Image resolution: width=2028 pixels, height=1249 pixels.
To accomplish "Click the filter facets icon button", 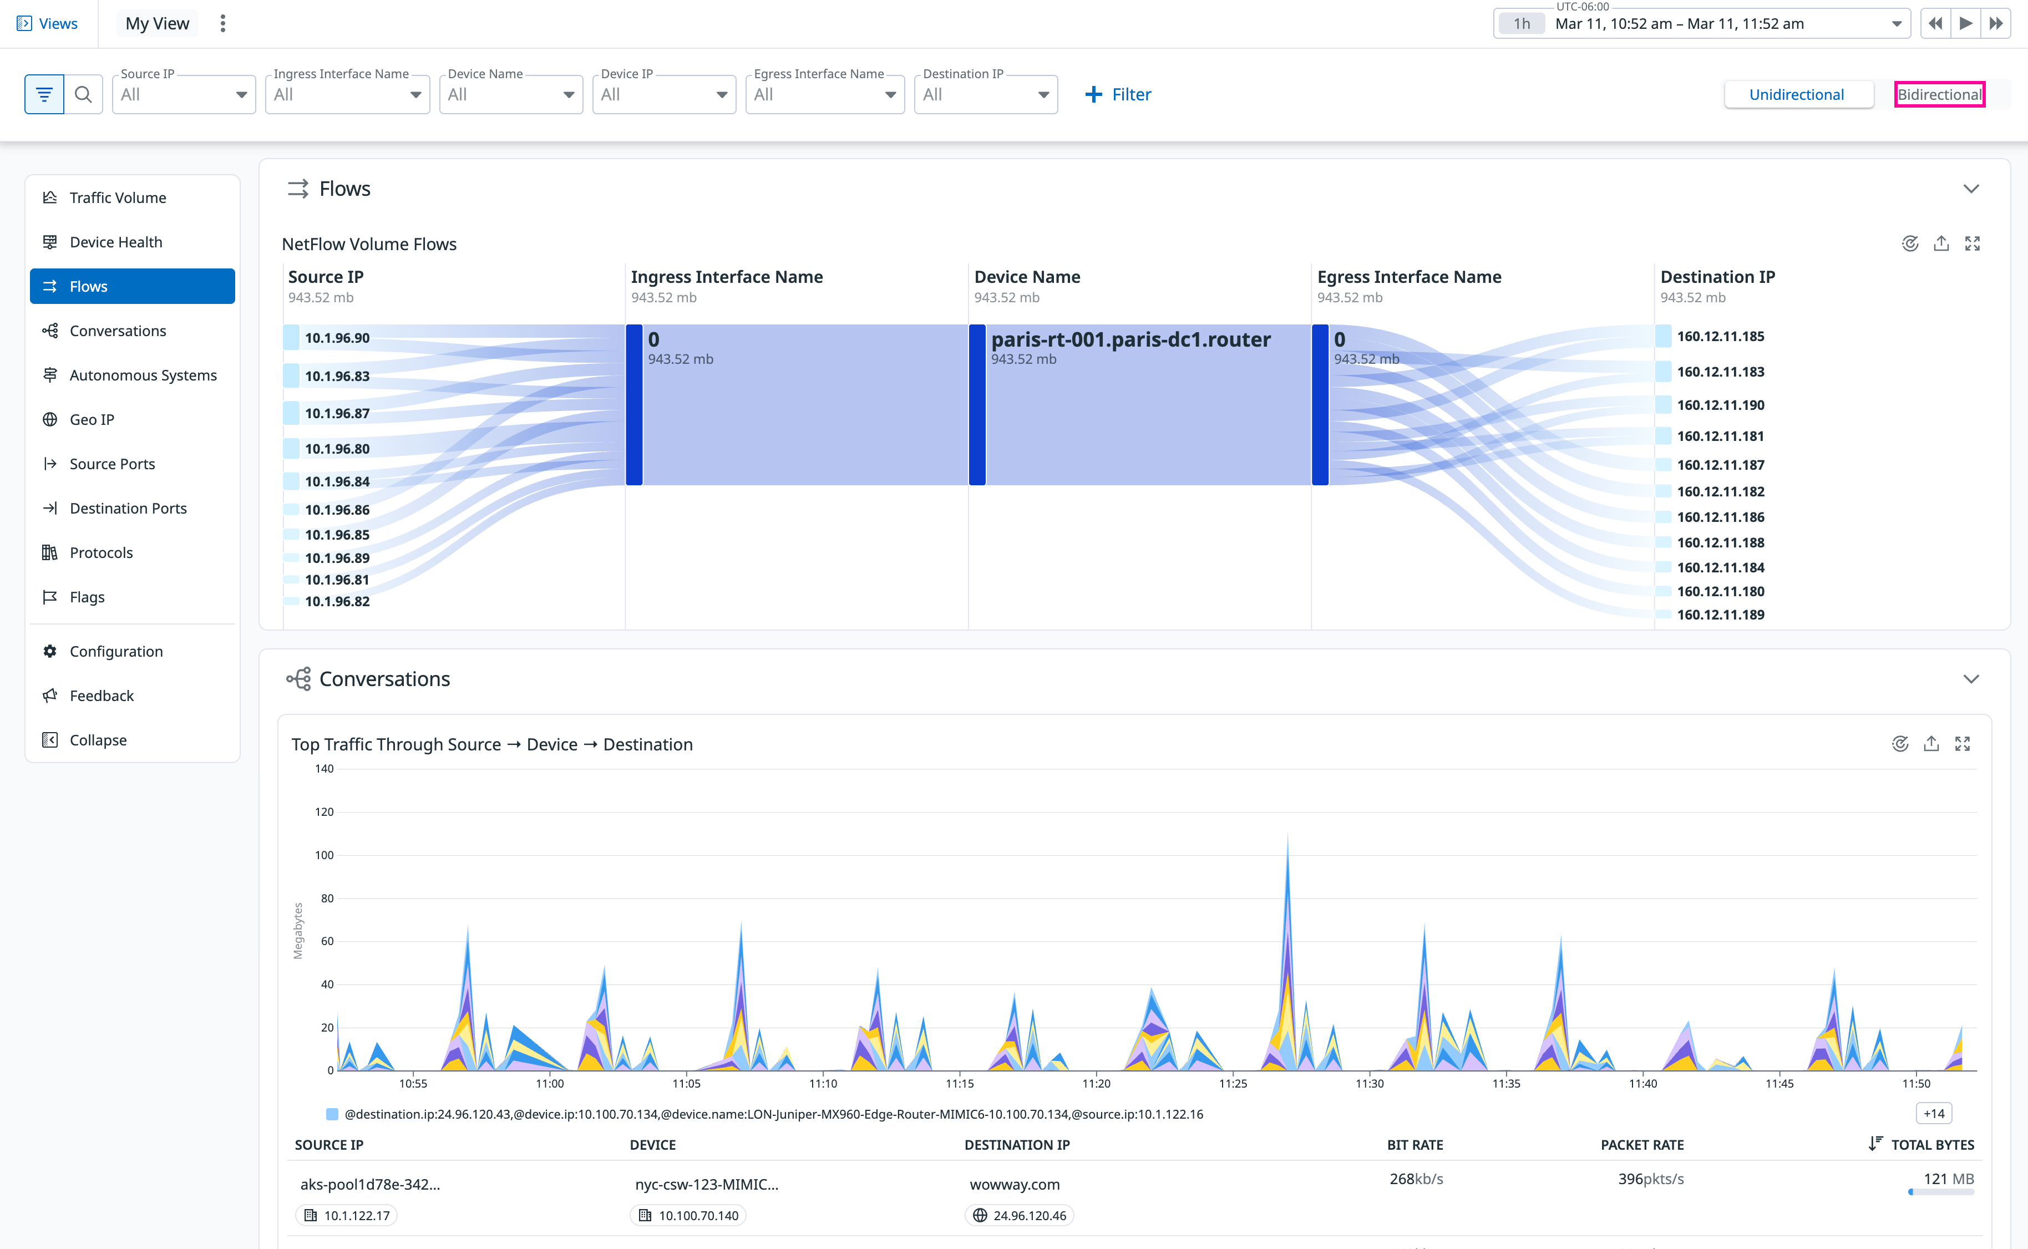I will 44,94.
